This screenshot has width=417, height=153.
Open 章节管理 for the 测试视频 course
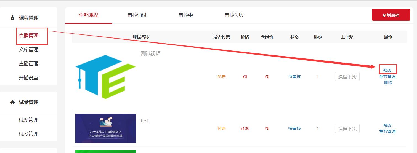[387, 77]
